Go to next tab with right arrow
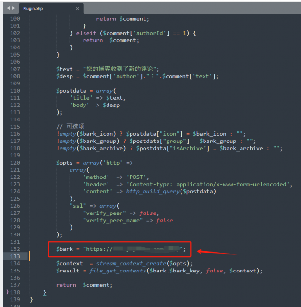Screen dimensions: 301x307 coord(13,8)
